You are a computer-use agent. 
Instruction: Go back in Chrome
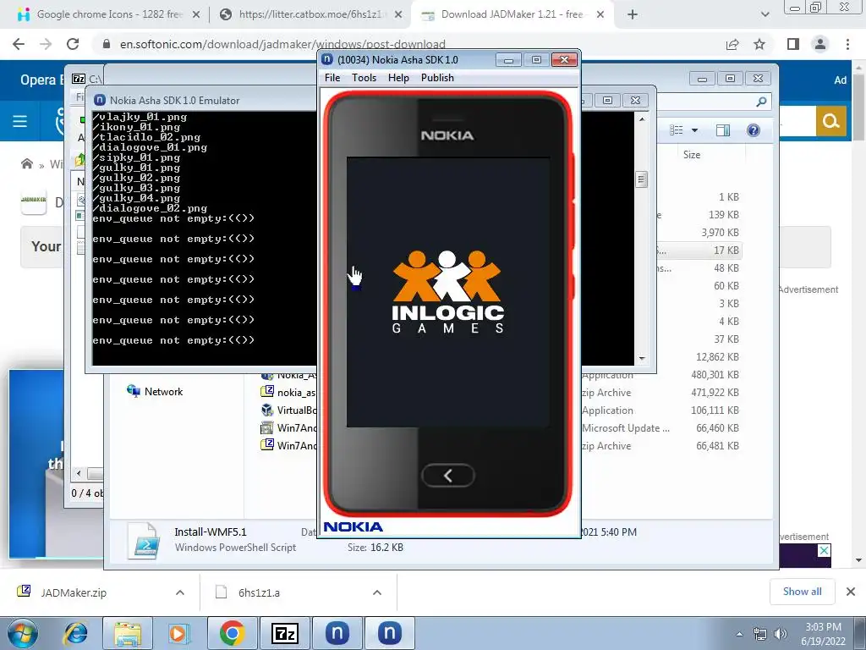(x=19, y=44)
